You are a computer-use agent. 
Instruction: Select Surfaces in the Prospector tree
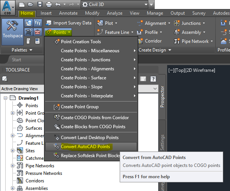tap(34, 128)
